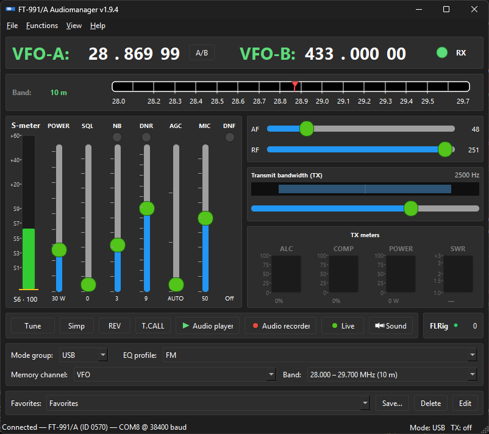Click the AF value '48'
The height and width of the screenshot is (434, 489).
(x=475, y=129)
